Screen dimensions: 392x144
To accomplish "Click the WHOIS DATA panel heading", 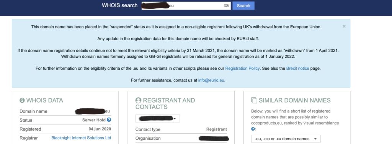I will pos(41,100).
